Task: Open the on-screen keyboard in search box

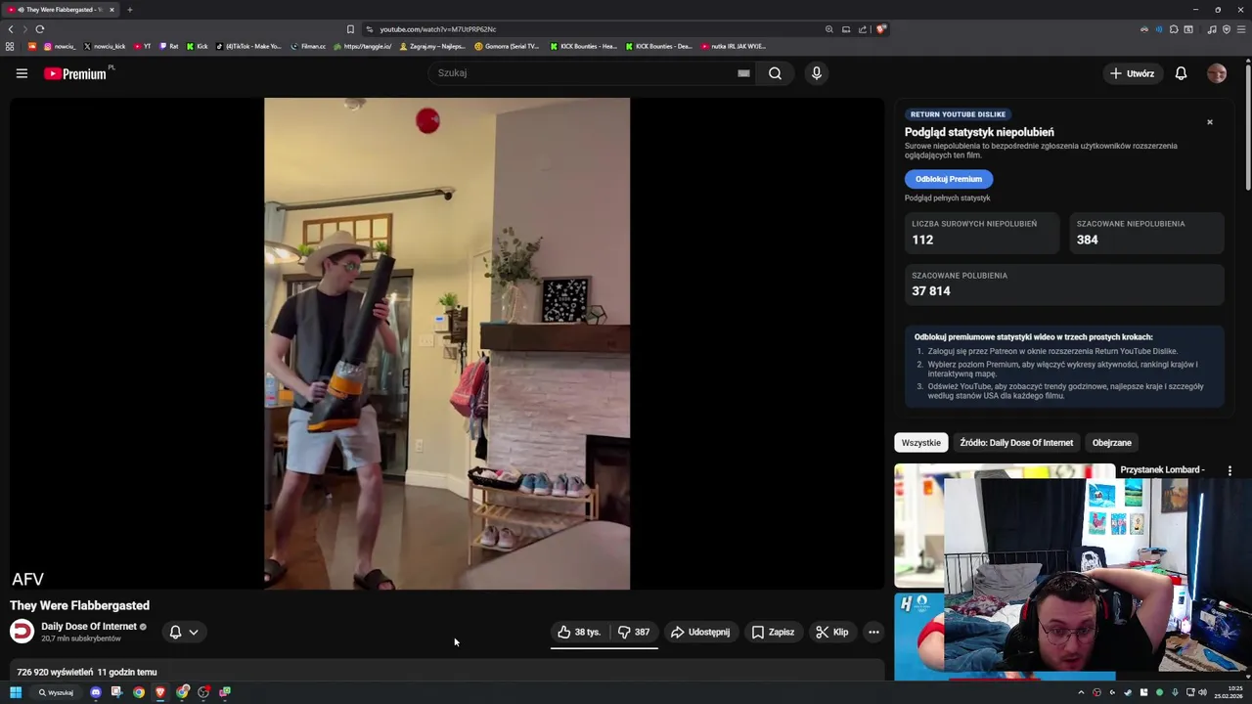Action: pyautogui.click(x=743, y=73)
